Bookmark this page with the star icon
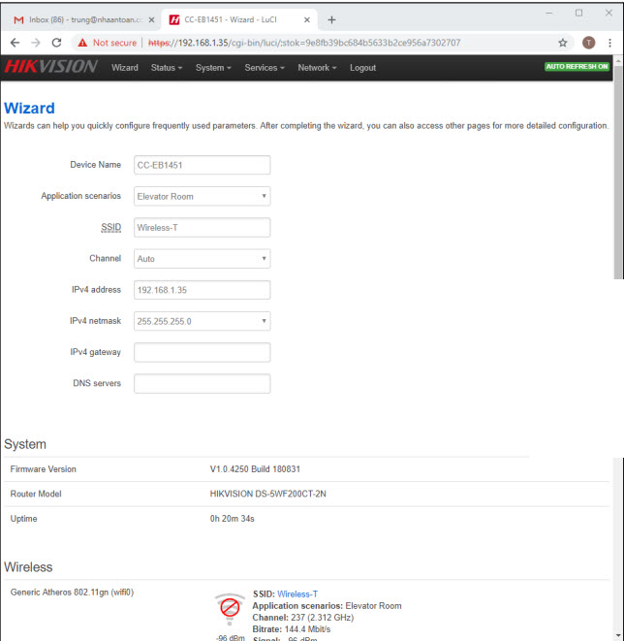The image size is (624, 641). [x=563, y=43]
